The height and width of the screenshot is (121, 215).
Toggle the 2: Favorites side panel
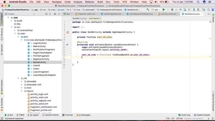click(2, 105)
